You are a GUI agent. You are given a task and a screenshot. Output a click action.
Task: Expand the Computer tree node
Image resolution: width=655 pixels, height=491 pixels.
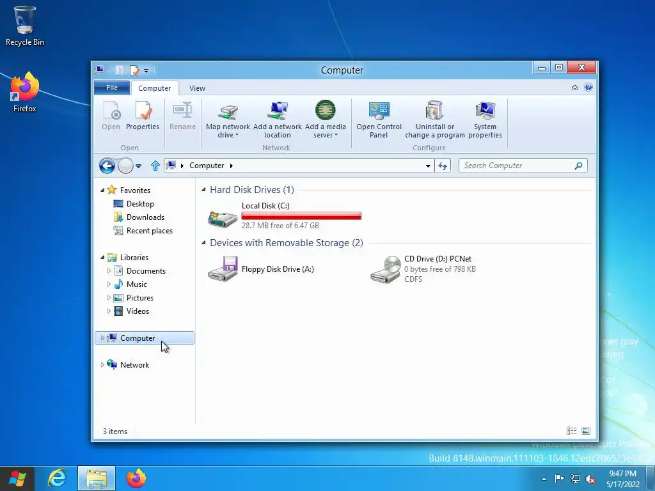tap(102, 338)
